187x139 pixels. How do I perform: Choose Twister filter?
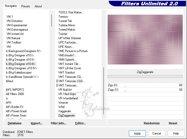[63, 34]
